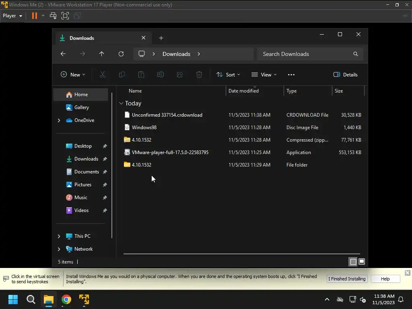Image resolution: width=412 pixels, height=309 pixels.
Task: Add a new tab in File Explorer
Action: pos(161,38)
